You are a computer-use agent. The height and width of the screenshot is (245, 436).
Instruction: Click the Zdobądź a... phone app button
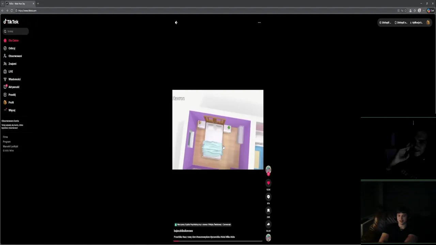(x=401, y=22)
